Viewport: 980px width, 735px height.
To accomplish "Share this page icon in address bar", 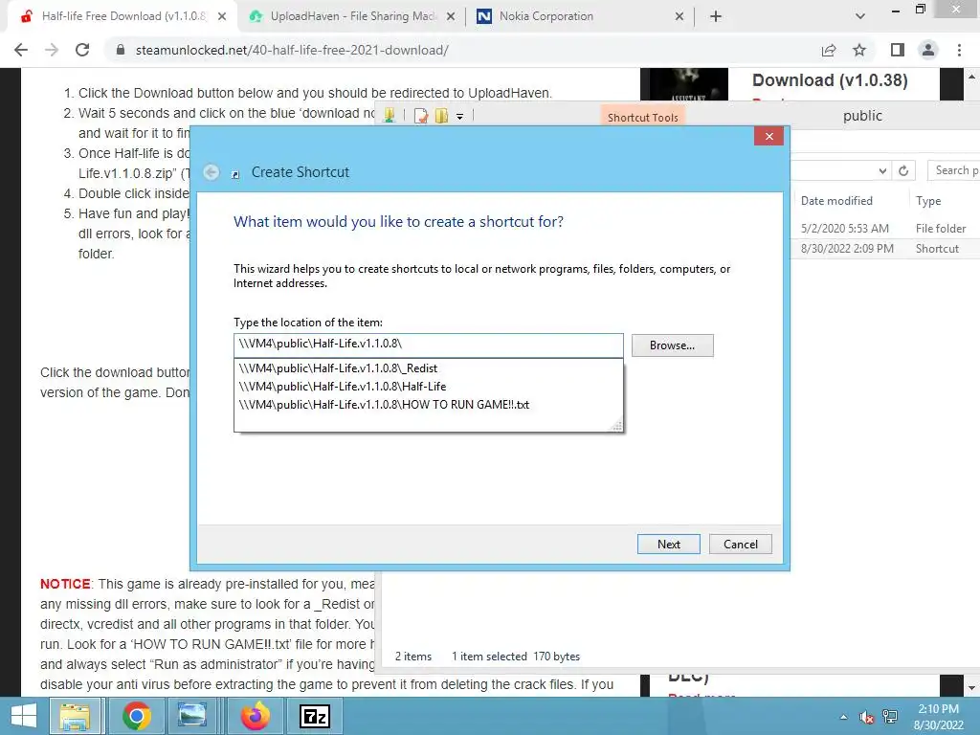I will [x=829, y=50].
